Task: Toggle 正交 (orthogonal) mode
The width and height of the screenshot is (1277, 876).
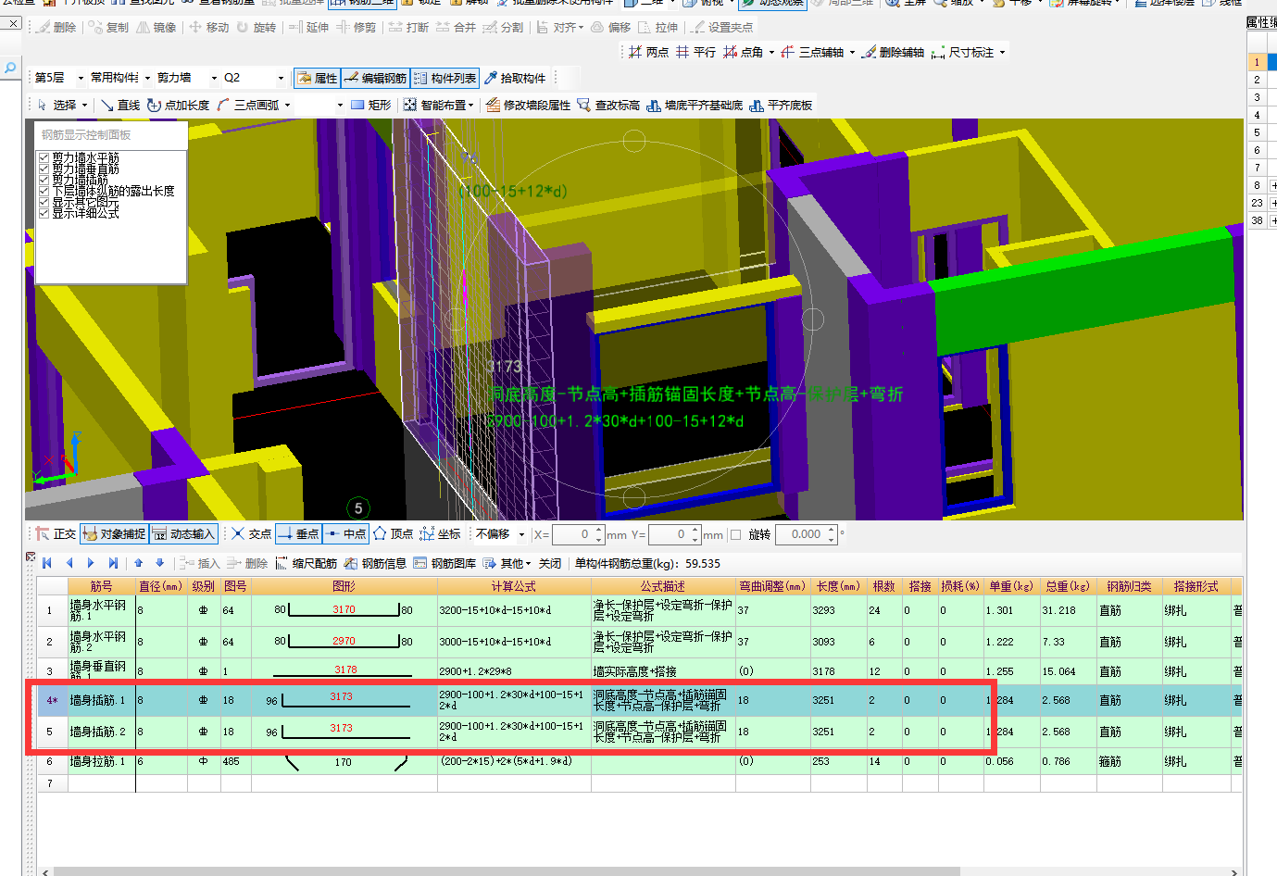Action: [x=56, y=534]
